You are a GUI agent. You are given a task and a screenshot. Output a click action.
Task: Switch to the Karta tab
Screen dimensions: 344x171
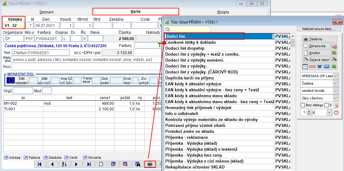click(135, 12)
